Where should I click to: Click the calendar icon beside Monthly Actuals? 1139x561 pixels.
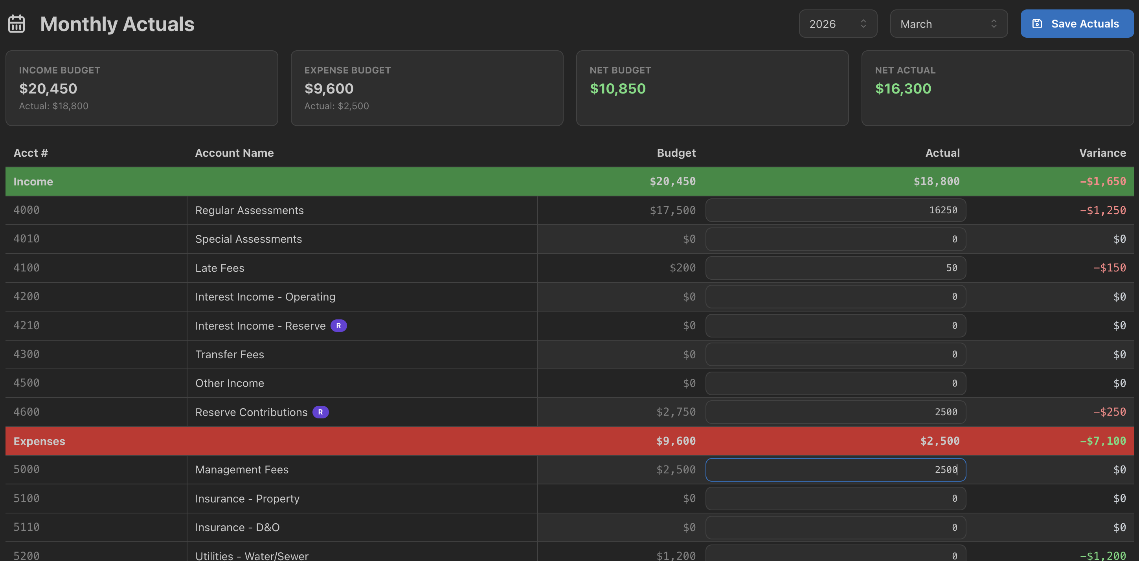tap(17, 24)
